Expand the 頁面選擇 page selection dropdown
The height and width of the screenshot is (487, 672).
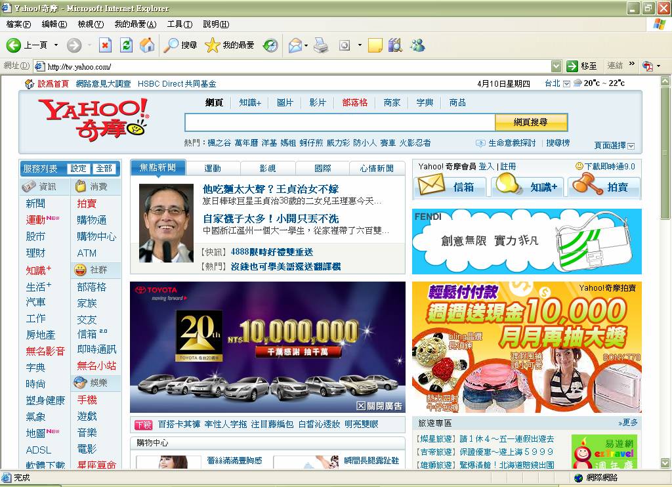(631, 146)
